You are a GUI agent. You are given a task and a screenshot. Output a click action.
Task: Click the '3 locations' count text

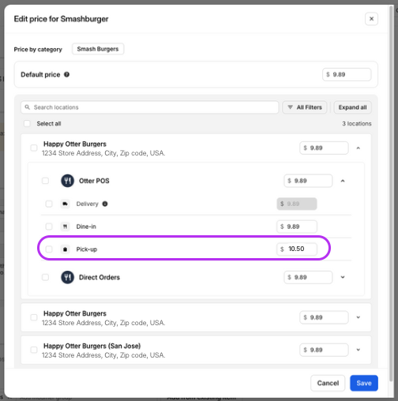pos(357,123)
